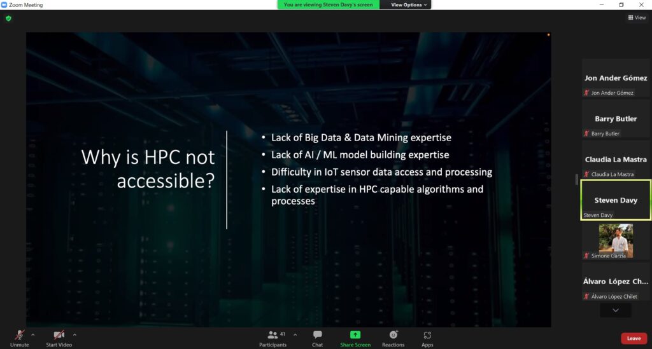Select Álvaro López Chilet participant tile
This screenshot has width=652, height=349.
616,282
